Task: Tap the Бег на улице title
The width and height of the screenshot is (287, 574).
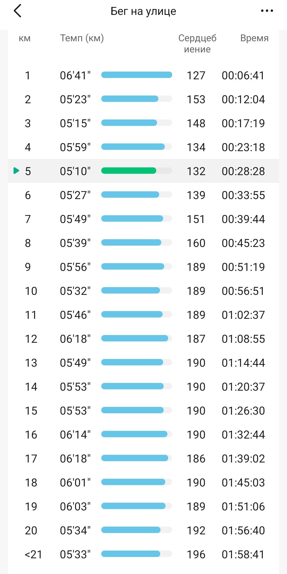Action: [x=143, y=11]
